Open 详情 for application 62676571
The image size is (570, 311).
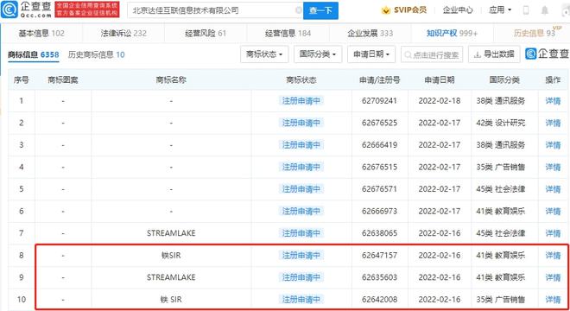[x=553, y=189]
